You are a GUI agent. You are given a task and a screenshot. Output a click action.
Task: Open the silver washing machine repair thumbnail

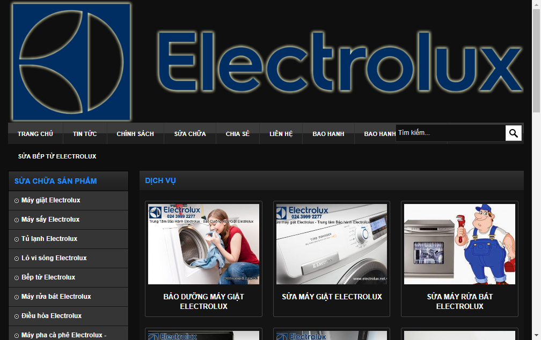pos(332,244)
